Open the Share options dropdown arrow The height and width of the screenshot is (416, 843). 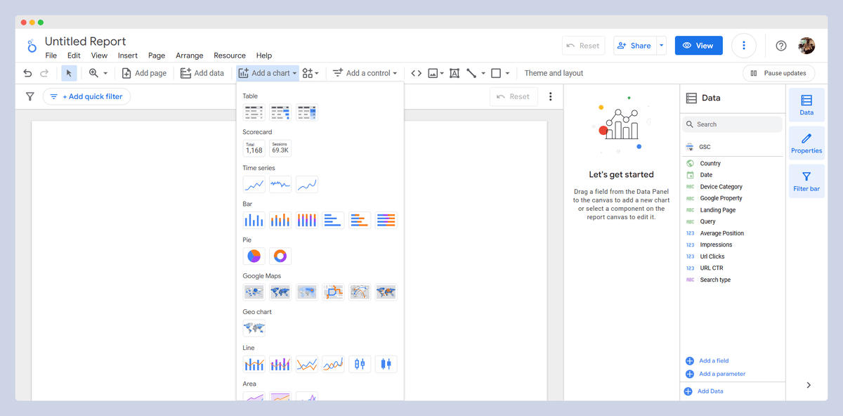coord(661,46)
